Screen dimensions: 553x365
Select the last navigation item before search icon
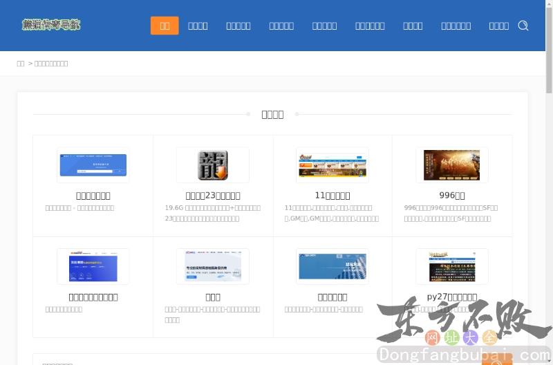coord(498,26)
